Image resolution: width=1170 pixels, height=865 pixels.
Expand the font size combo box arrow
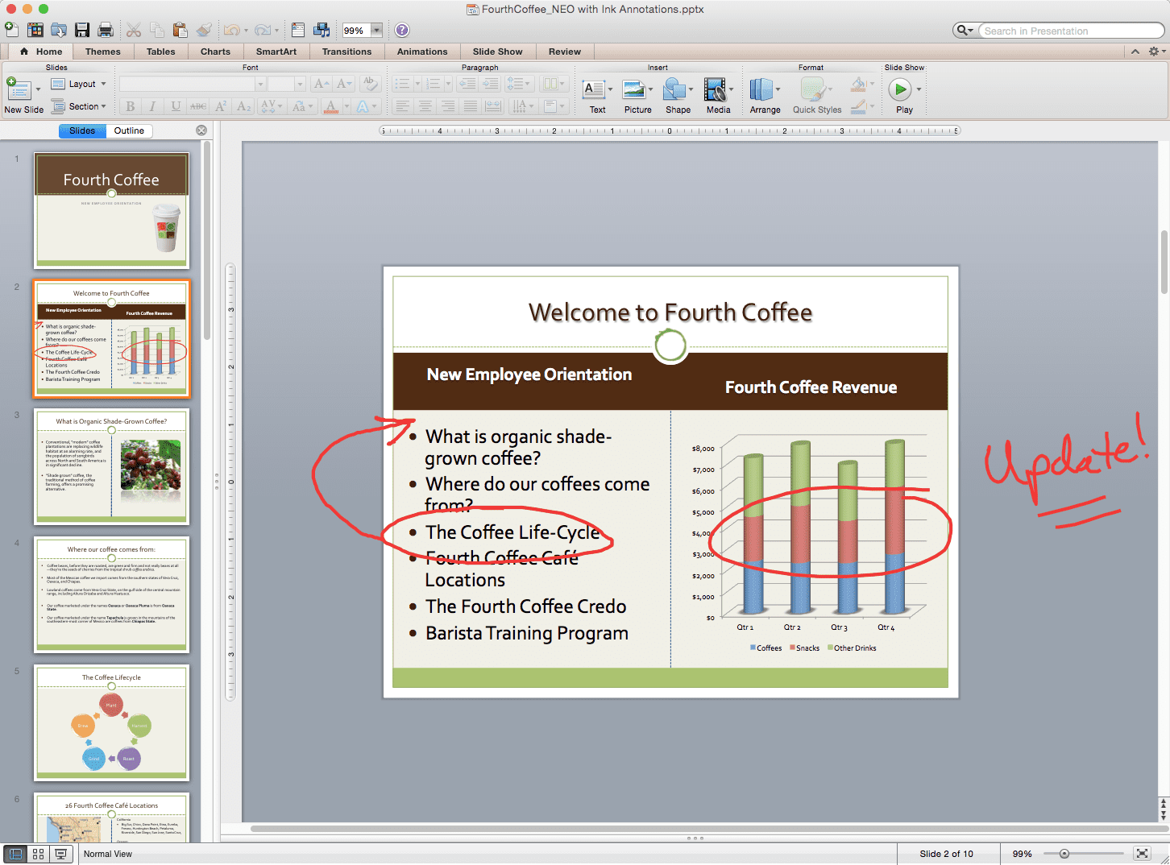click(x=300, y=84)
